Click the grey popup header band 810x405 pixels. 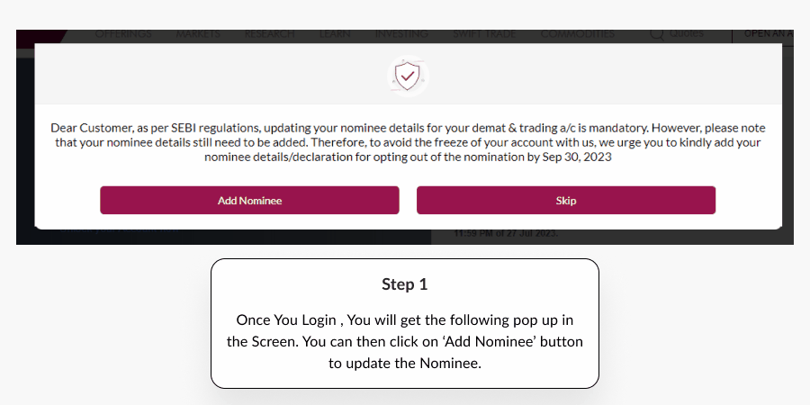point(408,74)
